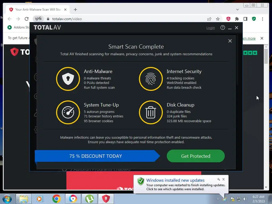
Task: Open the Windows installed new updates notification
Action: (181, 184)
